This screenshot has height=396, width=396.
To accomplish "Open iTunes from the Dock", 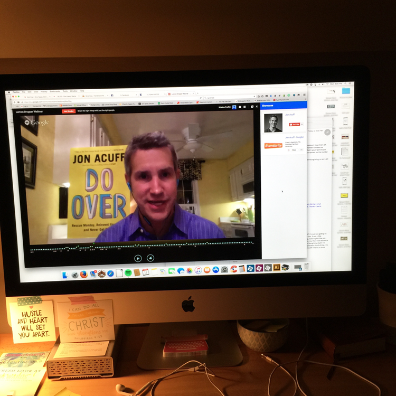I will [198, 270].
